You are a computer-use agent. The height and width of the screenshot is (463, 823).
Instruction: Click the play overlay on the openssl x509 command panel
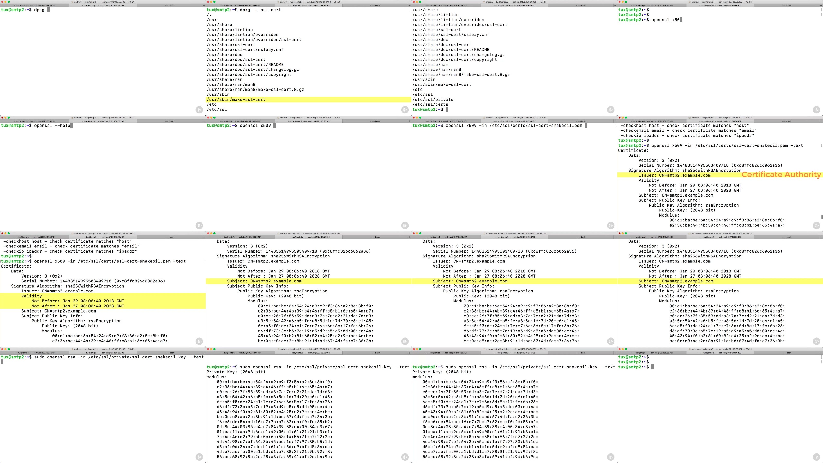click(405, 225)
